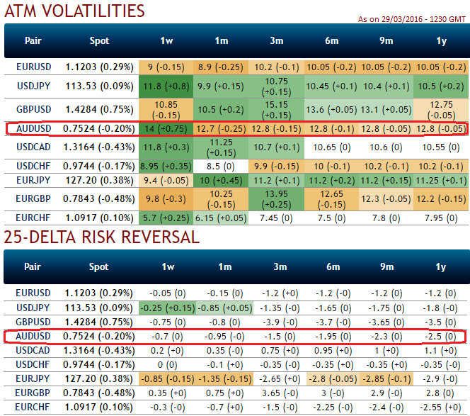Click EURCHF 1w volatility '5.7 (+0.25)'
The image size is (470, 416).
pyautogui.click(x=166, y=218)
